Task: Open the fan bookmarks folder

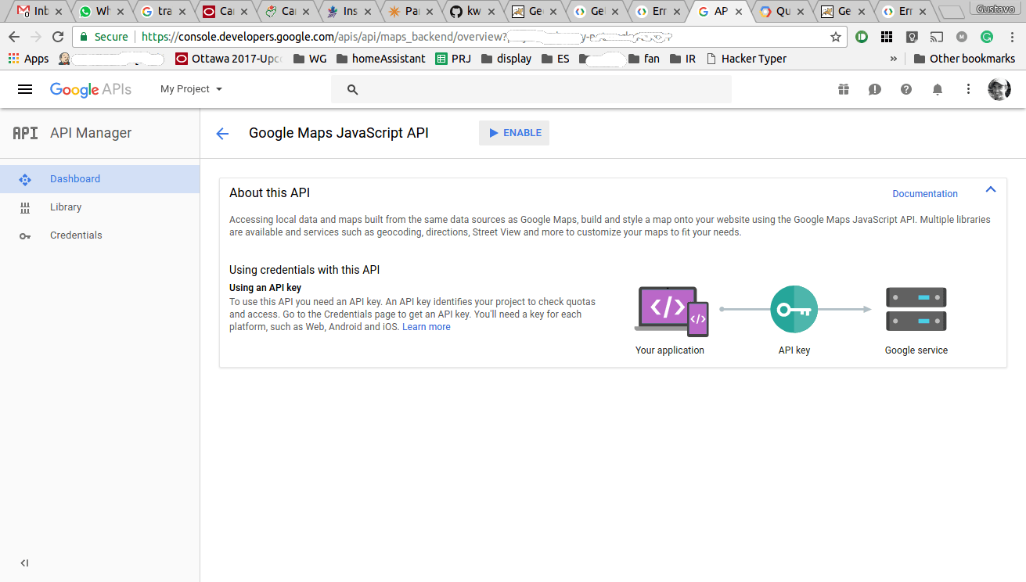Action: coord(643,59)
